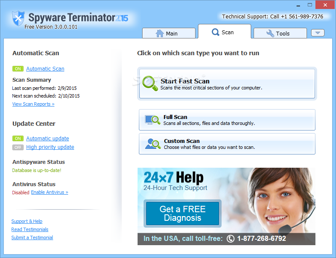Image resolution: width=336 pixels, height=258 pixels.
Task: Click the phone icon in toll-free banner
Action: [231, 239]
